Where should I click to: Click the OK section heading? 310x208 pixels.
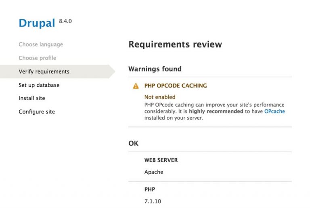click(x=133, y=143)
